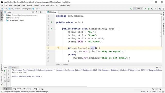Fold the main method at line 5
Viewport: 165px width, 93px height.
click(55, 29)
